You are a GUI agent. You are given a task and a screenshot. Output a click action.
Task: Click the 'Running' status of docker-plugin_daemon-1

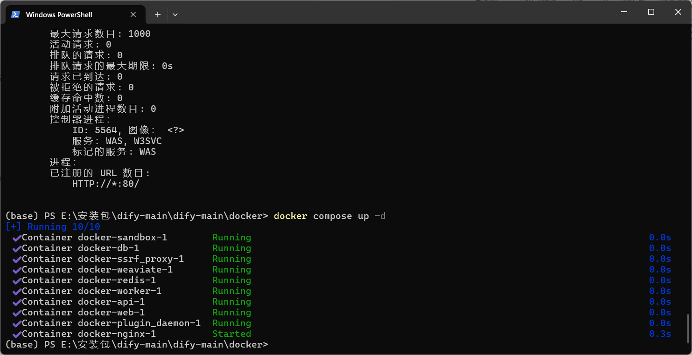click(x=231, y=323)
